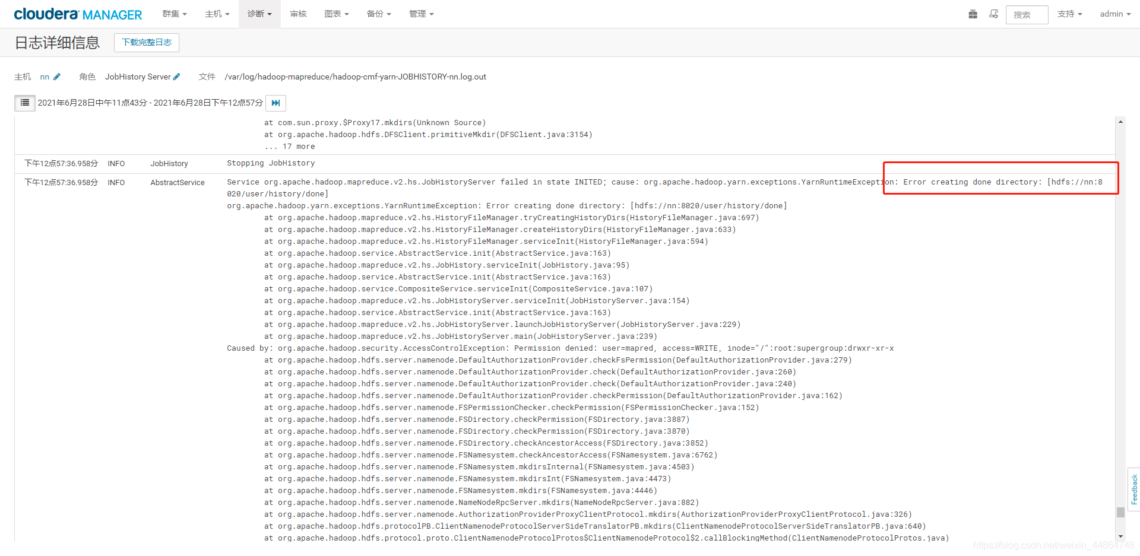Open the 备份 backup menu
Viewport: 1140px width, 556px height.
click(x=379, y=14)
